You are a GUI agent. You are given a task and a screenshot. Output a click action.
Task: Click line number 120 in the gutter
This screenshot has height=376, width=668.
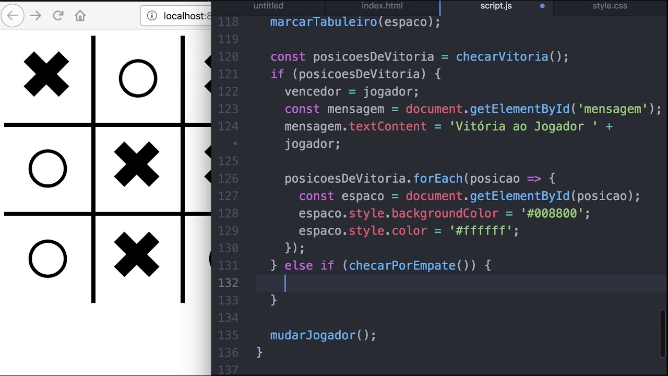pos(228,56)
